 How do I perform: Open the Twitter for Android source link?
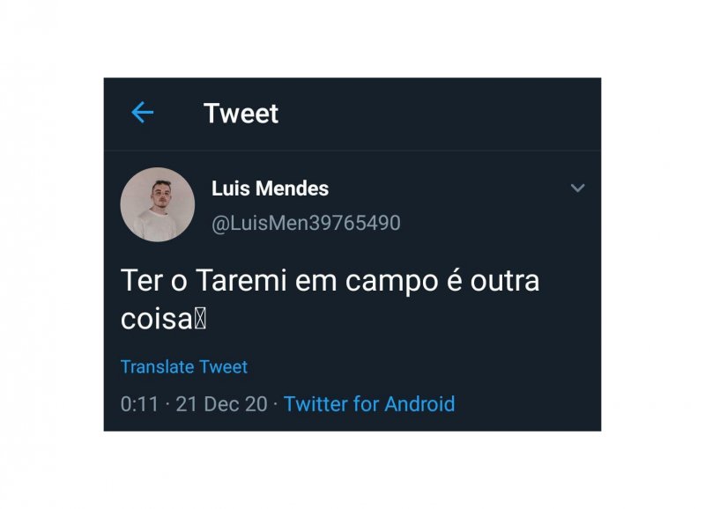click(369, 404)
